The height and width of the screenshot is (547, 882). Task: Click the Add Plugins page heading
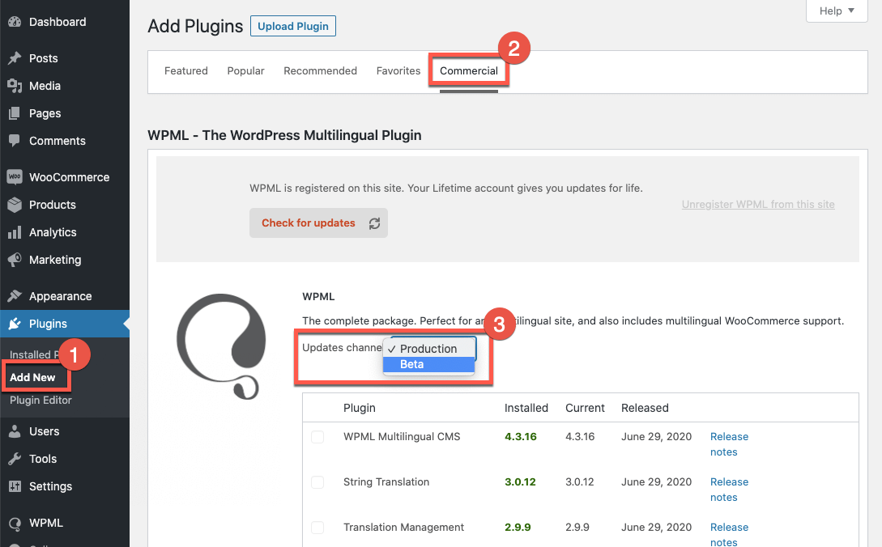[195, 26]
